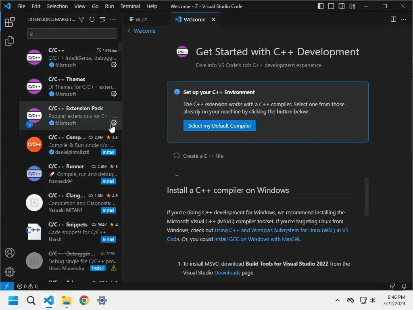The image size is (413, 310).
Task: Click the extensions search input field
Action: [72, 34]
